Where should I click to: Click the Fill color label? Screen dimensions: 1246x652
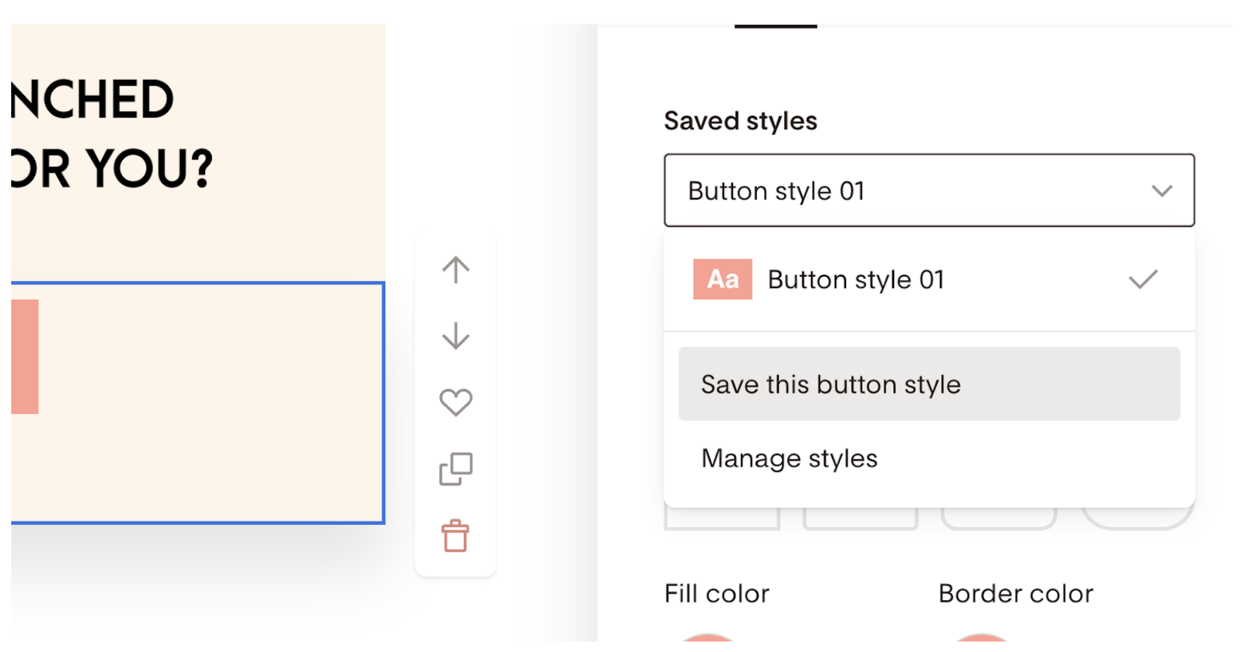[x=716, y=593]
